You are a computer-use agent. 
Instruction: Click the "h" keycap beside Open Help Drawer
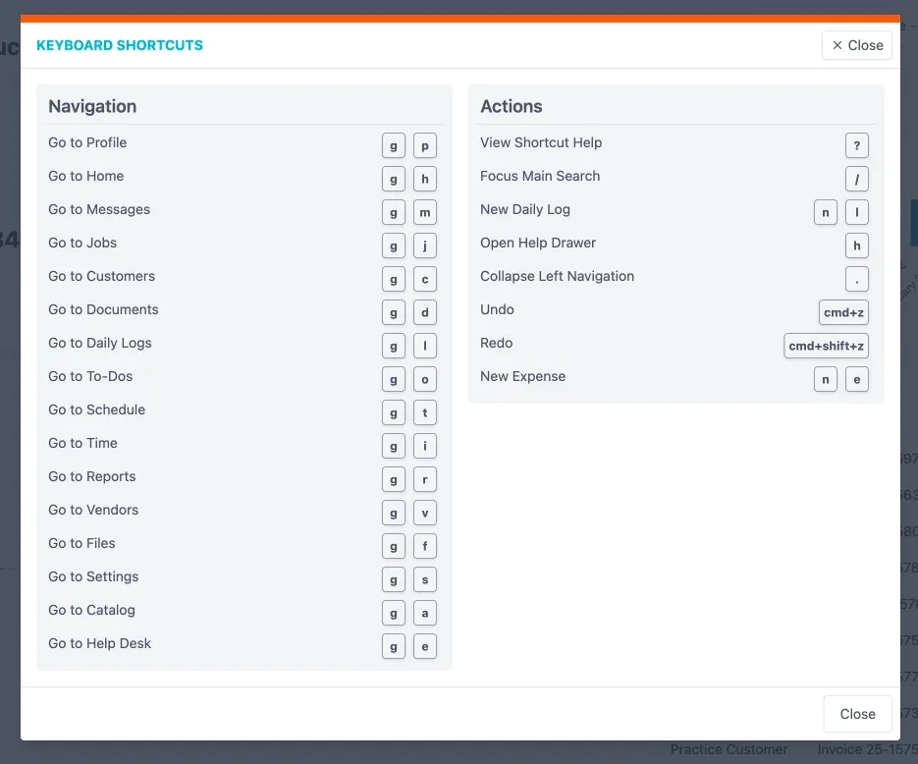[856, 246]
